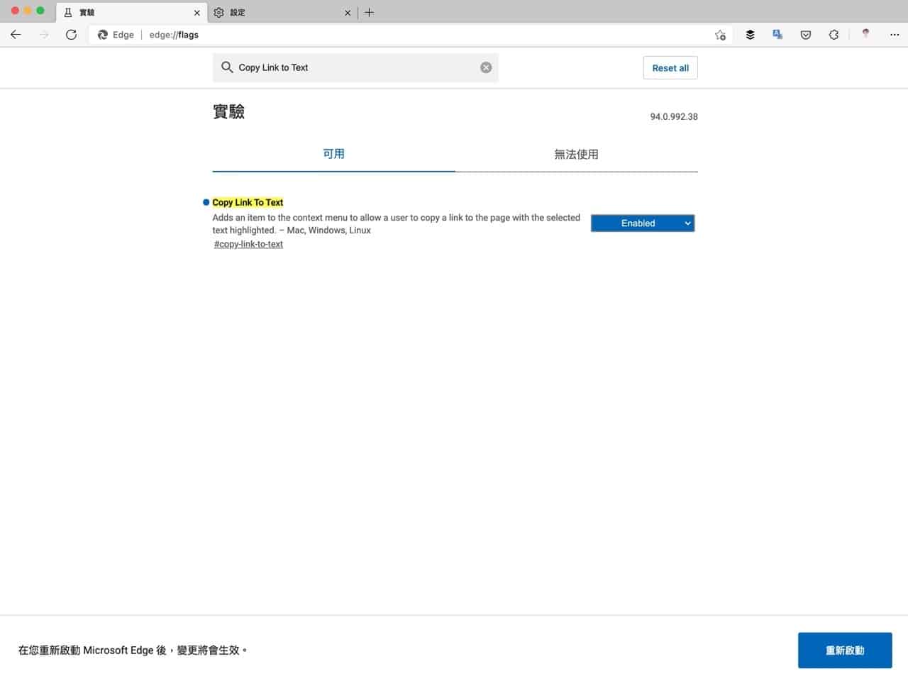Switch to the 設定 browser tab
Screen dimensions: 908x681
(x=282, y=12)
